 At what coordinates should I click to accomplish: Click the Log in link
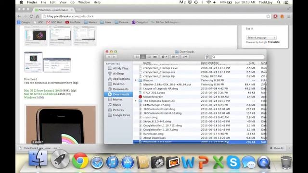[x=249, y=28]
